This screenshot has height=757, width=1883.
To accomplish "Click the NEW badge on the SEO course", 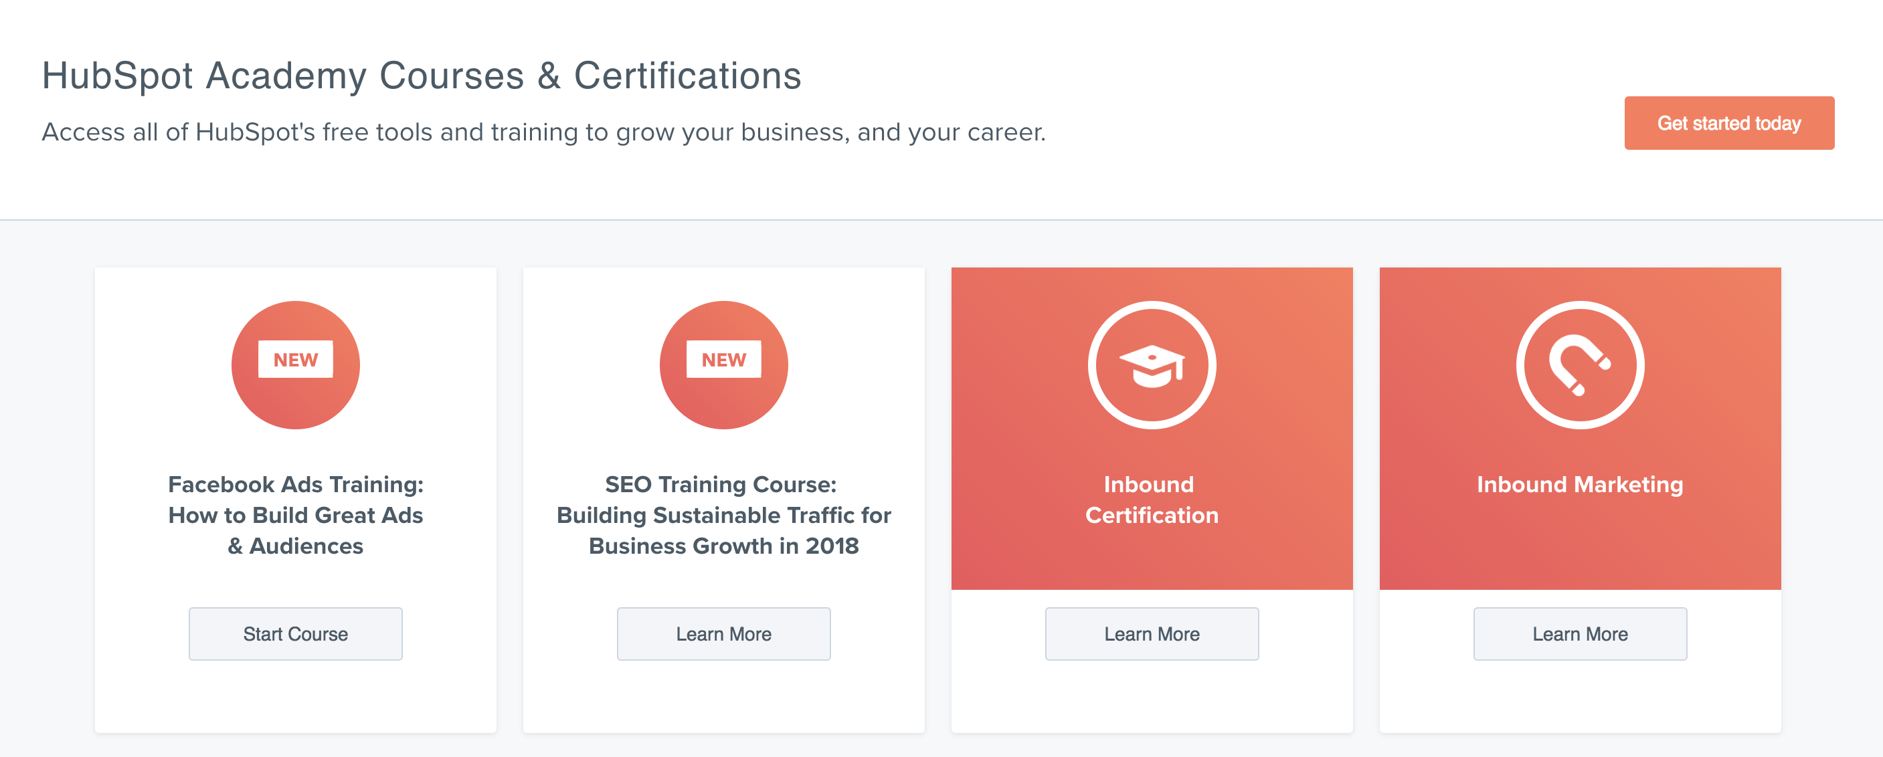I will (723, 358).
